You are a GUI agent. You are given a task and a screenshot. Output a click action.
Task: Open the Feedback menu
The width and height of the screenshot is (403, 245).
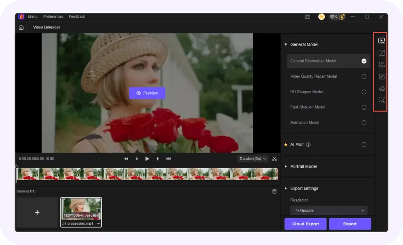tap(77, 17)
